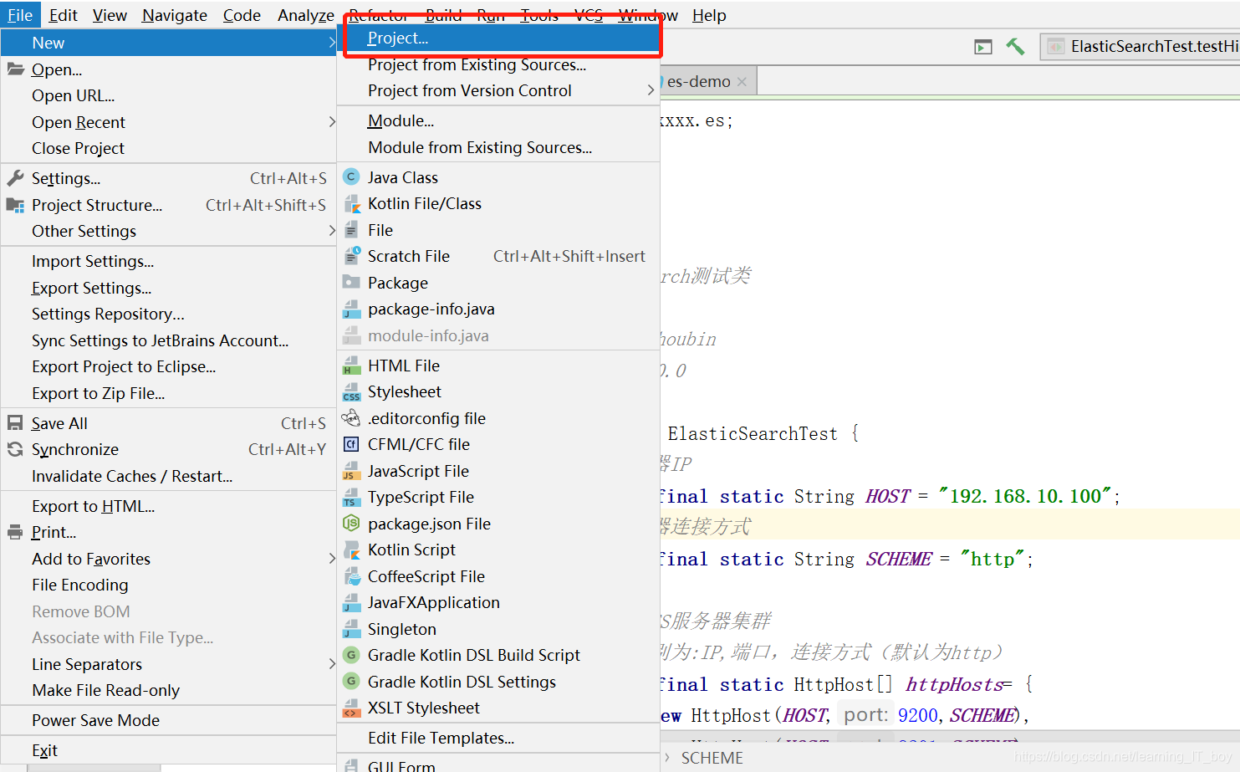Toggle Make File Read-only
Viewport: 1240px width, 772px height.
(x=168, y=690)
